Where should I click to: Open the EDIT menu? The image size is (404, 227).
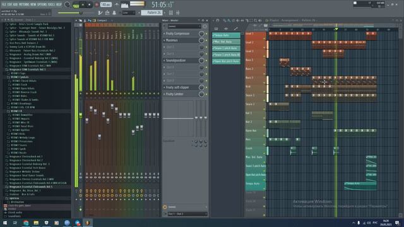9,4
